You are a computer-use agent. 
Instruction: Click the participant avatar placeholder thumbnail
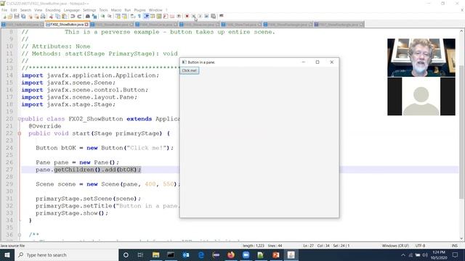pos(421,96)
